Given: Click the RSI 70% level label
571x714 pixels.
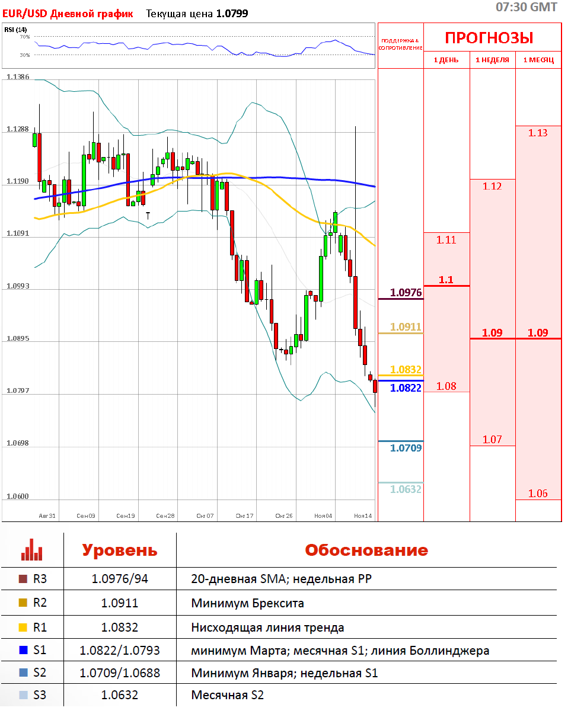Looking at the screenshot, I should [25, 37].
